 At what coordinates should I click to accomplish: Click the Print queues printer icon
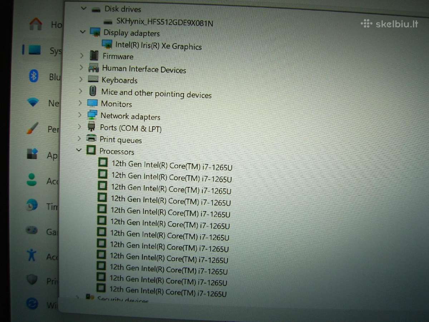click(92, 138)
